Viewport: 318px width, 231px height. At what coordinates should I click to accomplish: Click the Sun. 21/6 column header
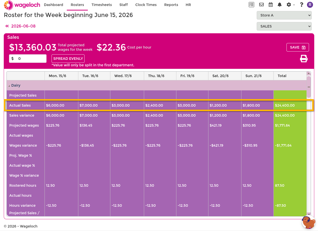coord(257,76)
